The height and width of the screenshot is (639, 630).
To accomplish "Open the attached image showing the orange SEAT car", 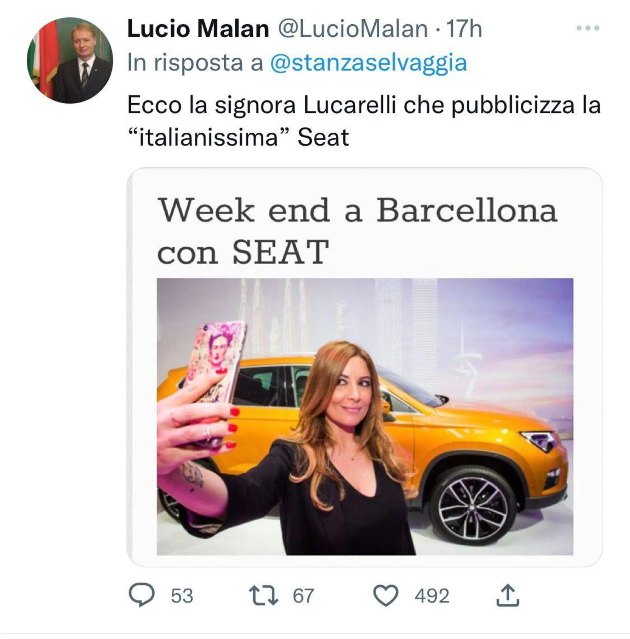I will coord(364,417).
